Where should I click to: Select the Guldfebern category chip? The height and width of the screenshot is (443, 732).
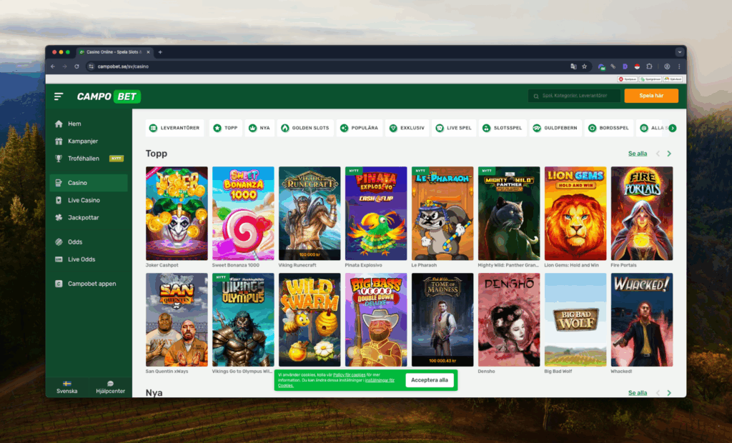click(x=555, y=128)
